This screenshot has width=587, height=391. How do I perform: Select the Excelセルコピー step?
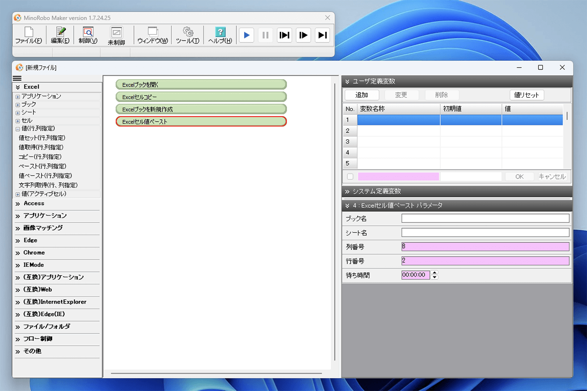click(201, 97)
